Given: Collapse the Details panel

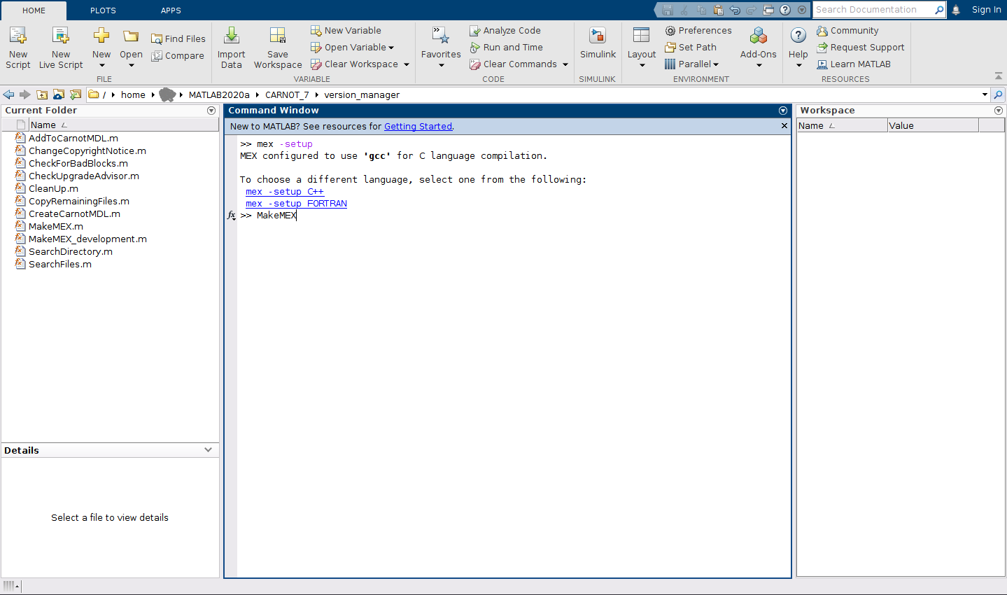Looking at the screenshot, I should click(208, 450).
